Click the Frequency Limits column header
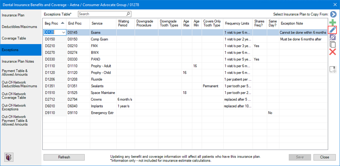 point(237,24)
